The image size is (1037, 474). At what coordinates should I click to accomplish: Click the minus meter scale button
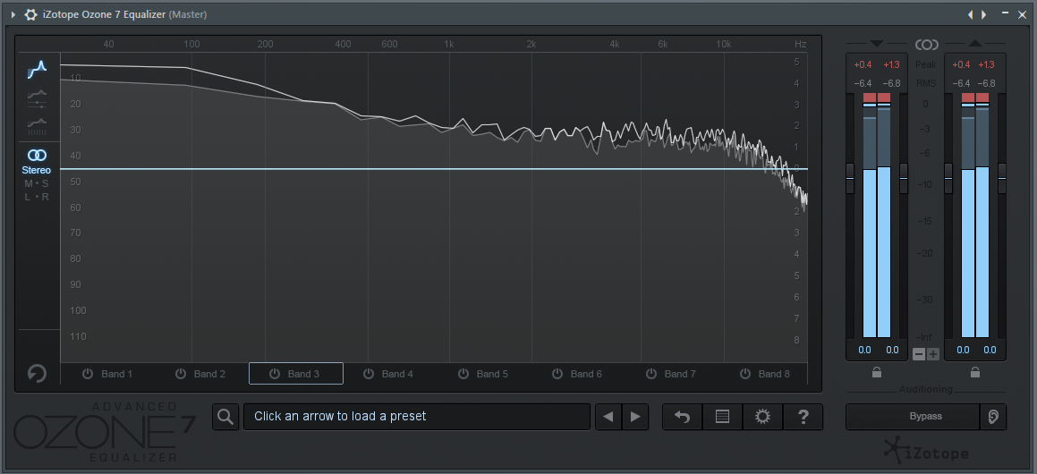pos(919,354)
